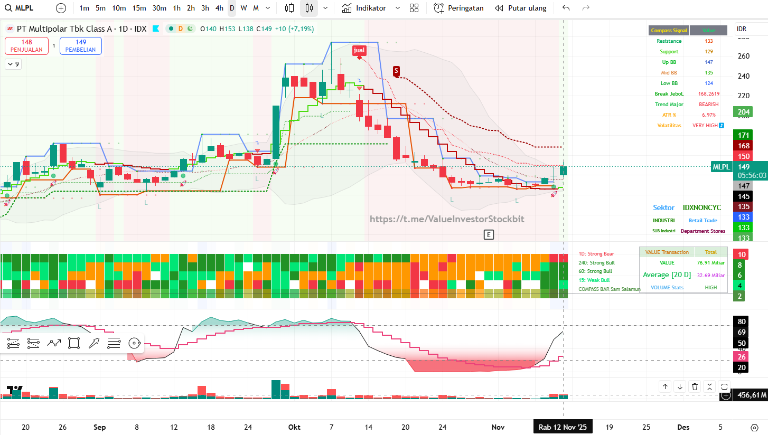Click the red jual signal marker
Image resolution: width=768 pixels, height=435 pixels.
[x=359, y=50]
